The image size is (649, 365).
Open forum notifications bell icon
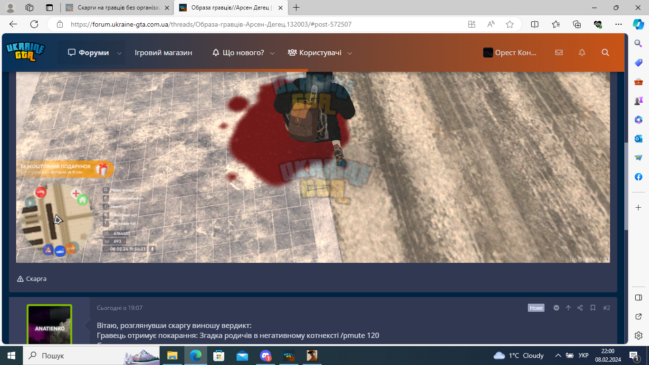582,53
